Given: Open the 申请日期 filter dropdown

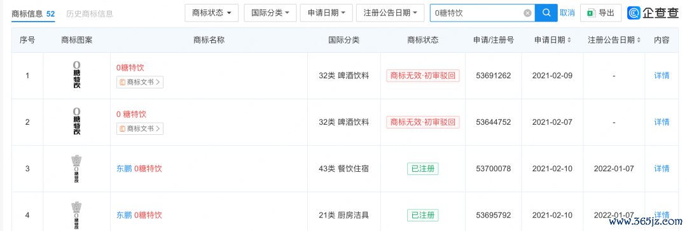Looking at the screenshot, I should pos(326,13).
